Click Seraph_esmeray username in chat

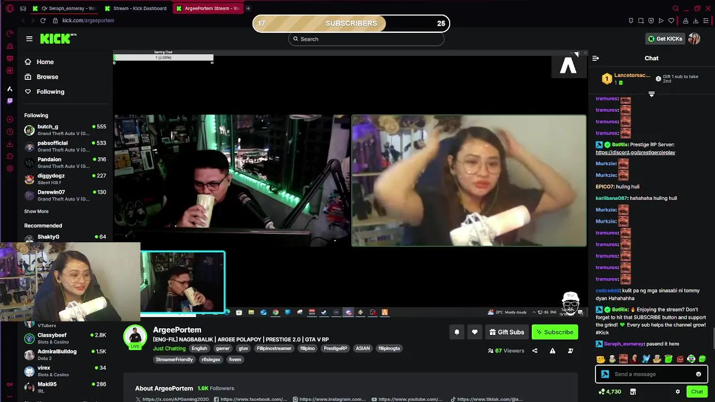coord(624,344)
